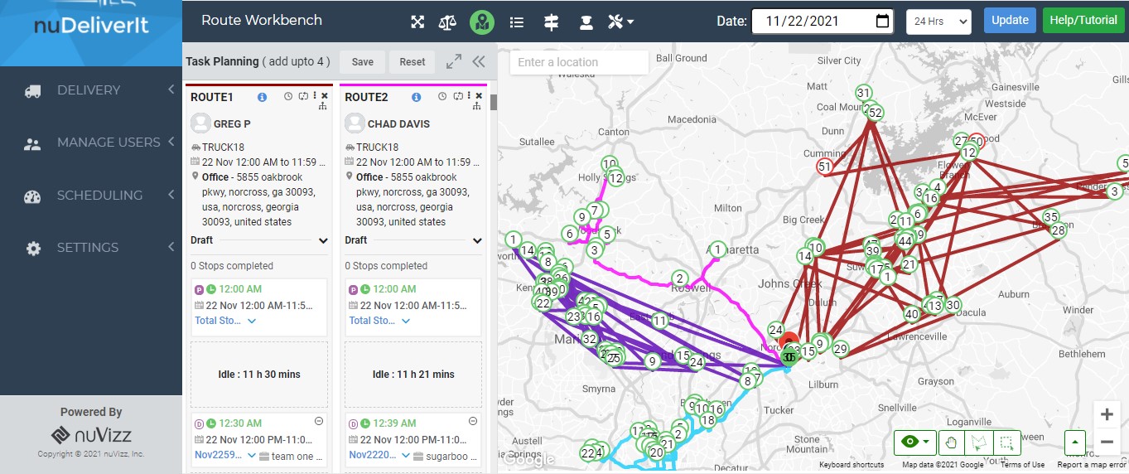
Task: Click the nuDeliverIt logo
Action: 91,25
